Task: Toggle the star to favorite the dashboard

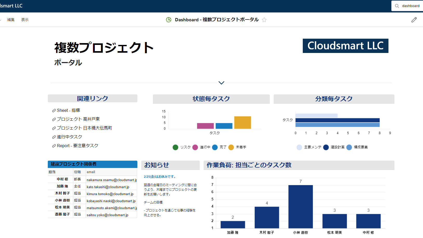Action: [264, 20]
